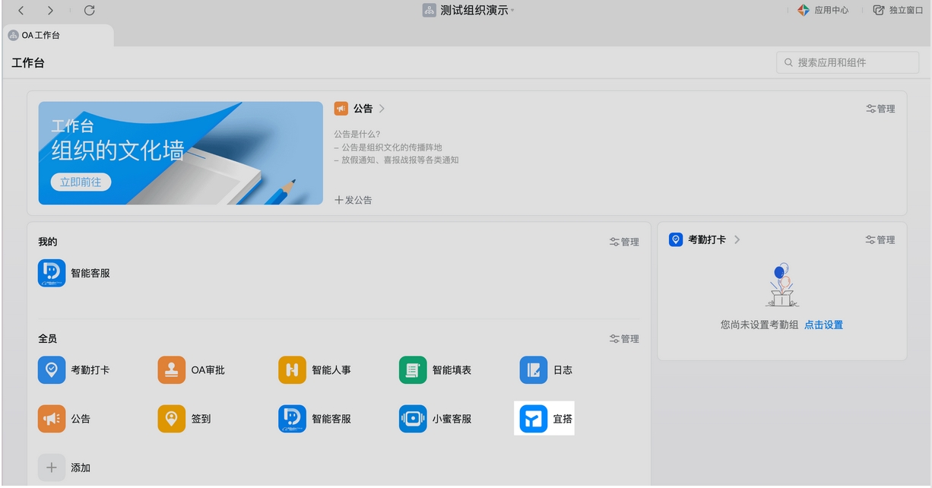This screenshot has width=932, height=488.
Task: Focus the 搜索应用和组件 search field
Action: tap(848, 62)
